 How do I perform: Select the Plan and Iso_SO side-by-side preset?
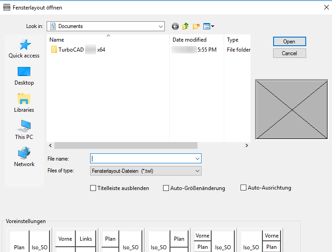(x=29, y=241)
